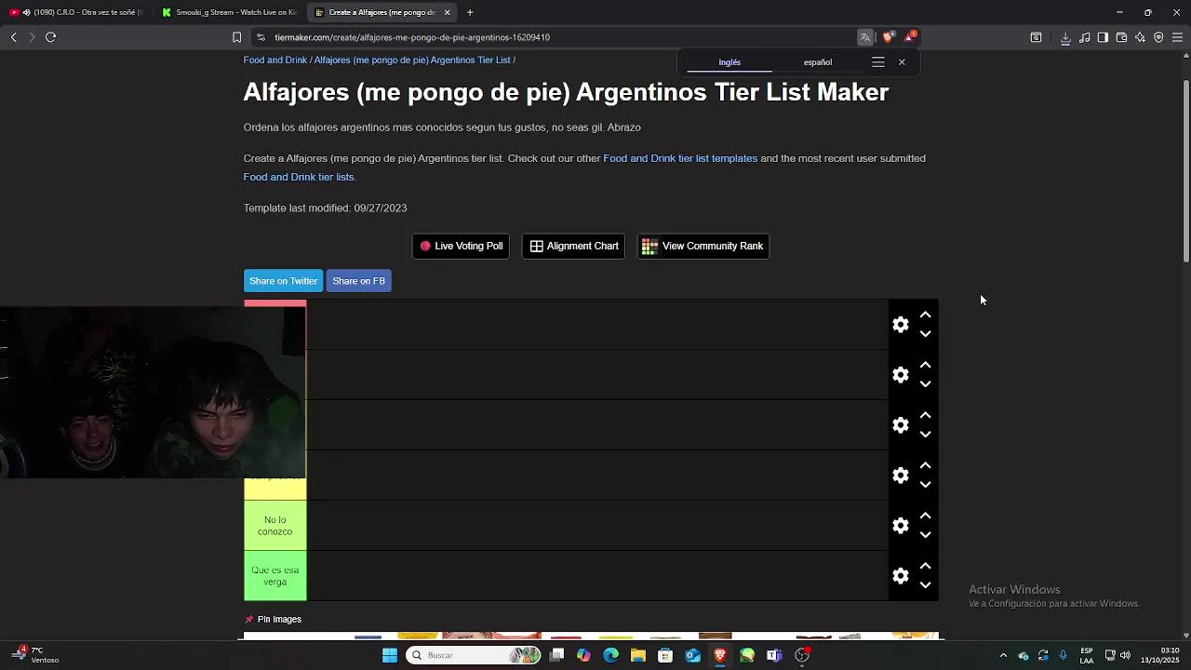The height and width of the screenshot is (670, 1191).
Task: Open settings gear for the third tier row
Action: [900, 425]
